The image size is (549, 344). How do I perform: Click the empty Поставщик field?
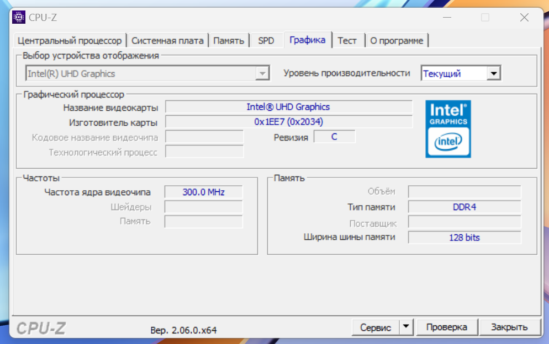click(464, 222)
